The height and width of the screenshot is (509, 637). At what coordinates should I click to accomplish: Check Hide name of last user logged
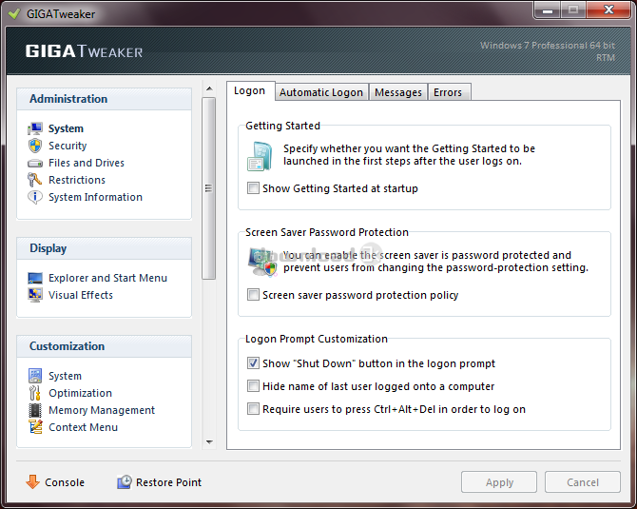(253, 386)
